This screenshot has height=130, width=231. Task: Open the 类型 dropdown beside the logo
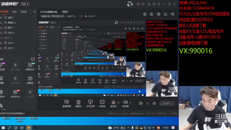point(25,4)
